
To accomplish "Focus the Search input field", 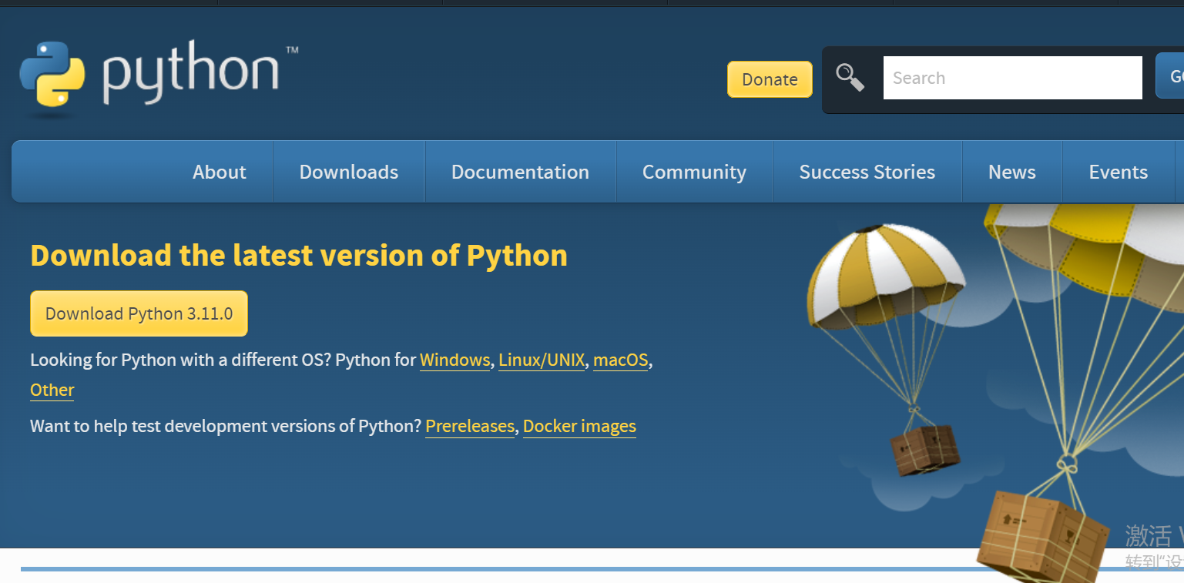I will [x=1012, y=78].
